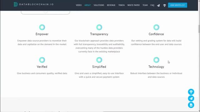
Task: Click 'Give business and consumers quality' text
Action: 42,73
